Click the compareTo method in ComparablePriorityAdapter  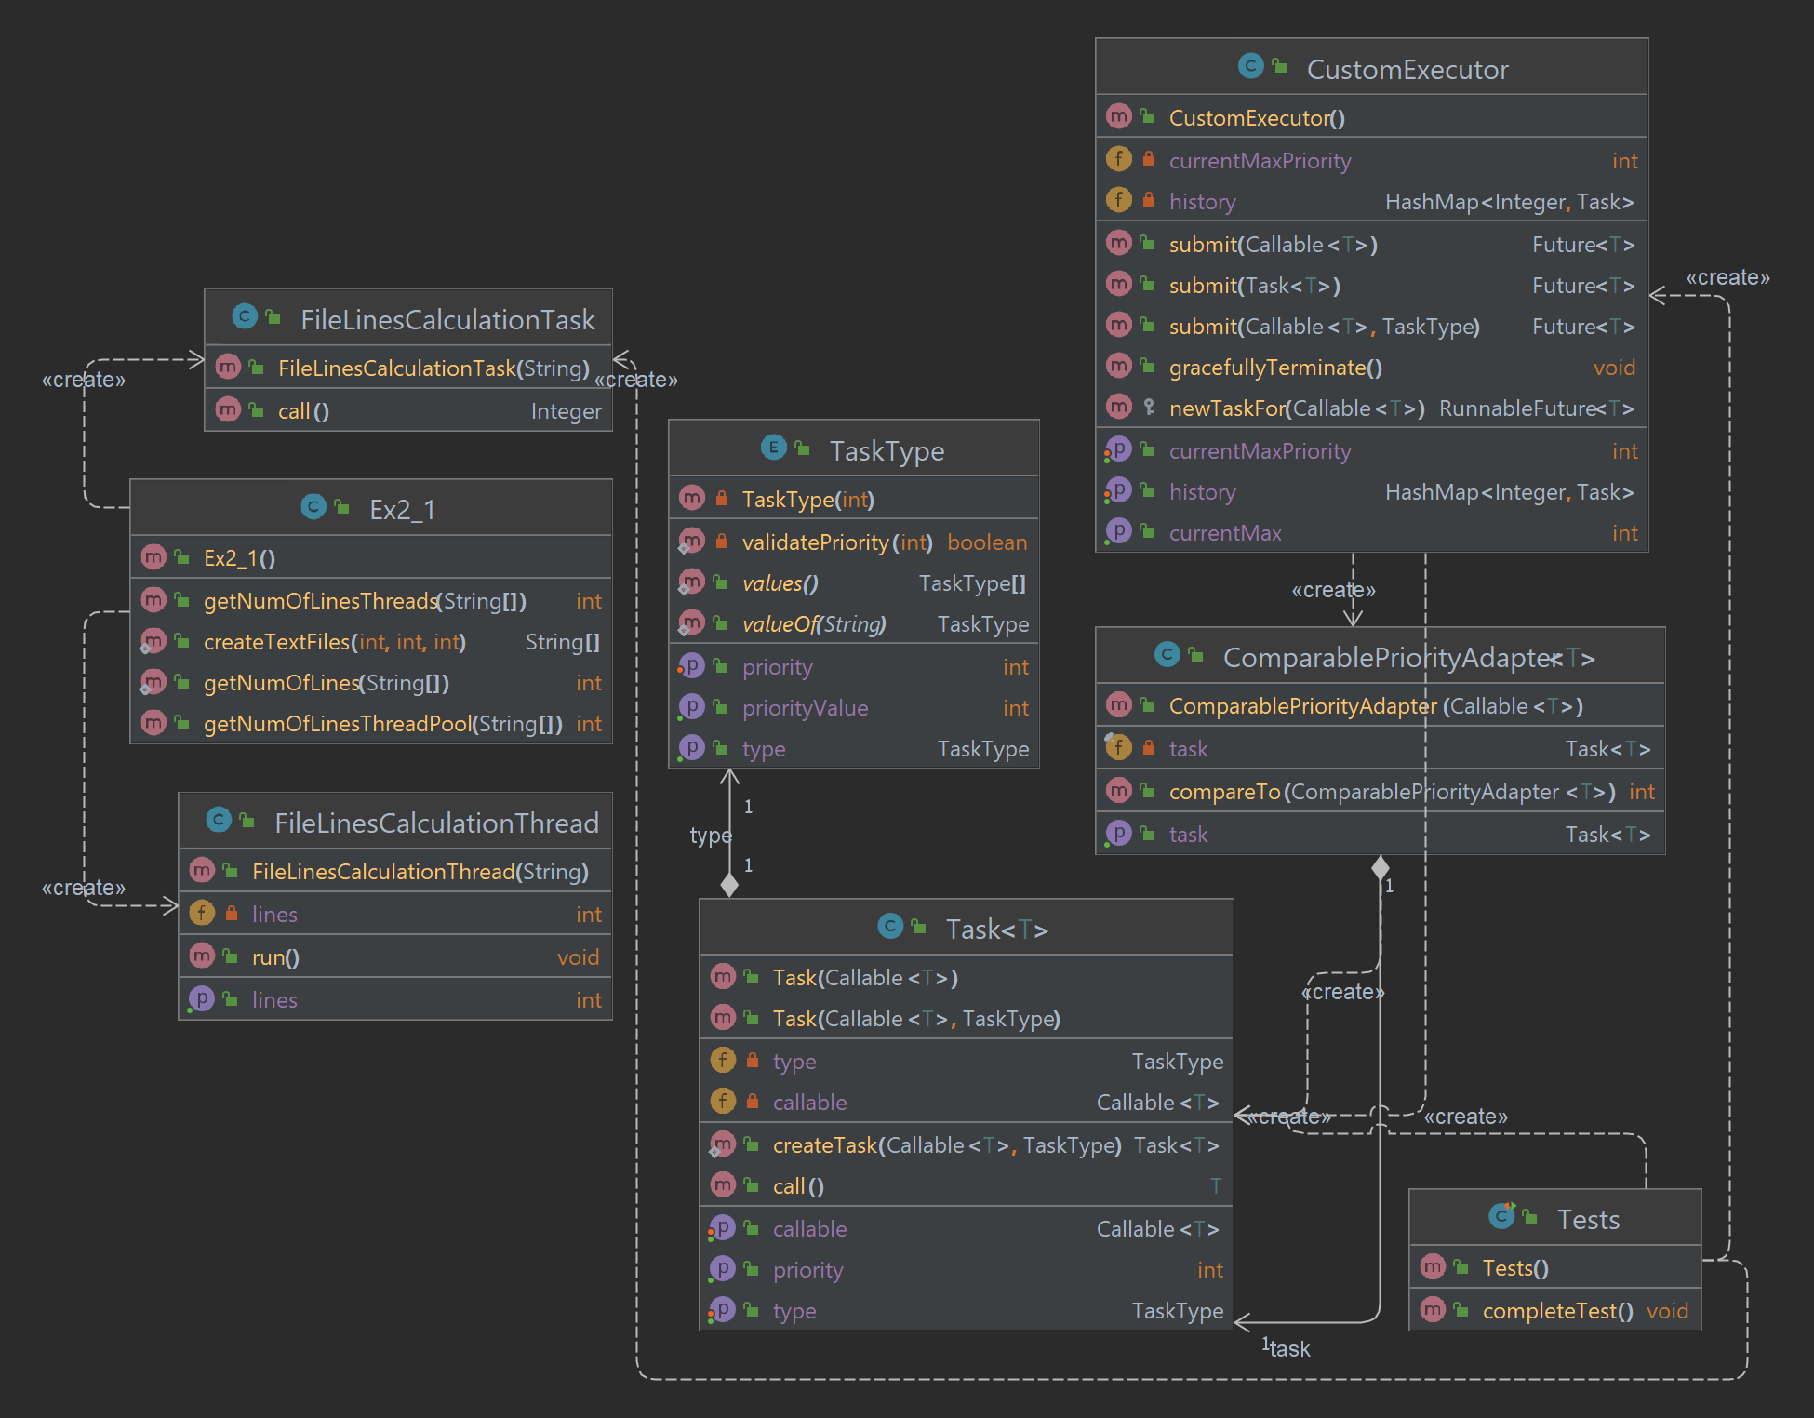click(x=1226, y=790)
